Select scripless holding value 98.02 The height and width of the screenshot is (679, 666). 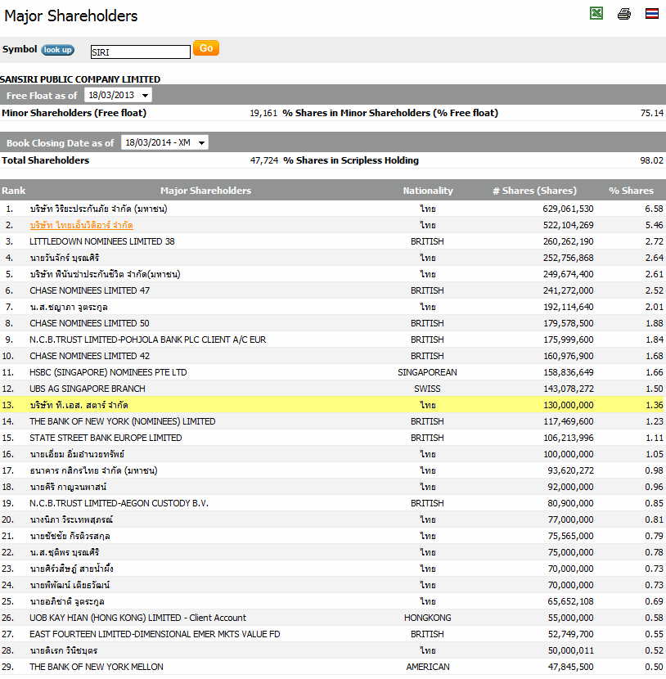click(652, 160)
